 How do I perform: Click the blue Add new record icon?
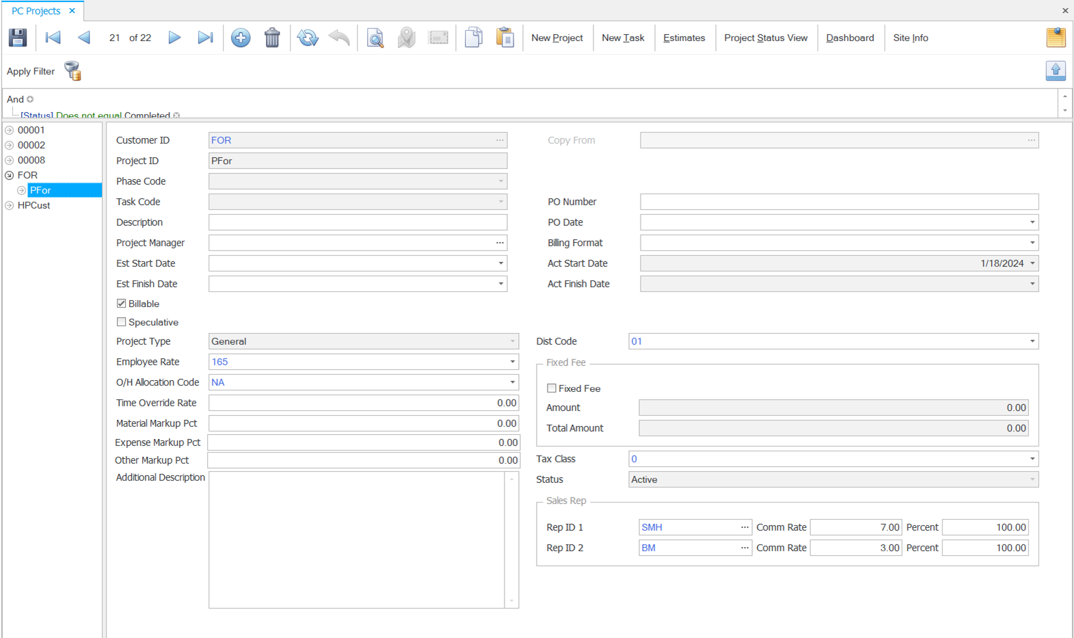[x=241, y=38]
